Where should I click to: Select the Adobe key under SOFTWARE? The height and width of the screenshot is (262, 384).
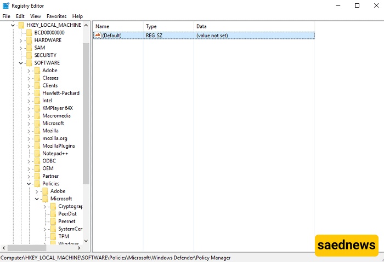pyautogui.click(x=50, y=71)
